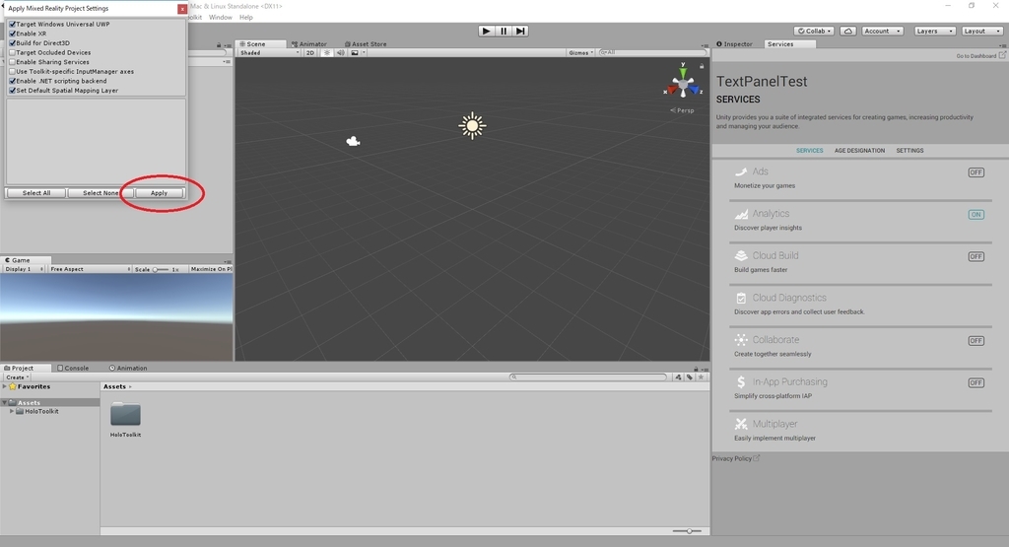Open the Shaded draw mode dropdown
The image size is (1009, 547).
(269, 53)
